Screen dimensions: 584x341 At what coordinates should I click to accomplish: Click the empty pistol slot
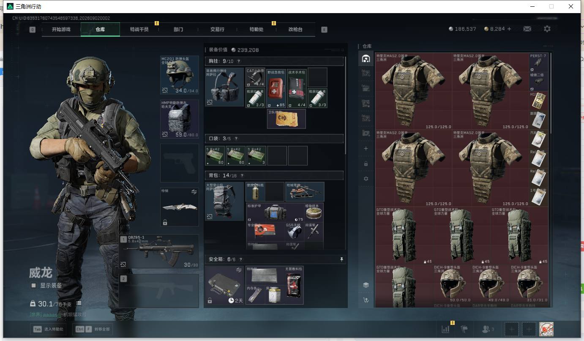click(x=180, y=163)
